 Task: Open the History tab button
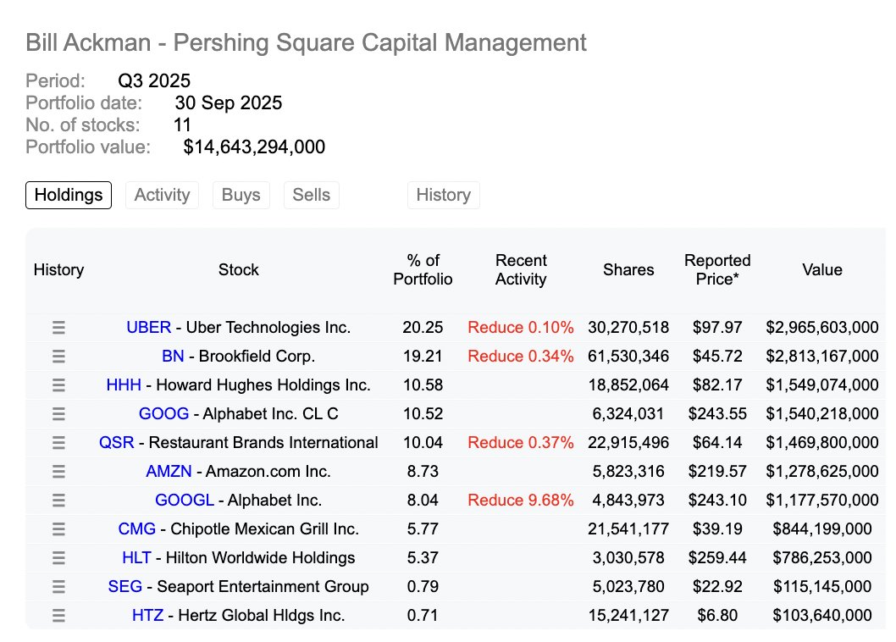tap(443, 195)
